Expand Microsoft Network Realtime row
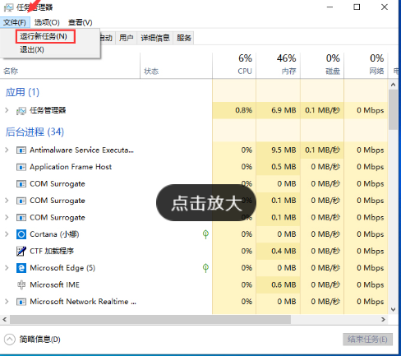This screenshot has height=356, width=401. 7,302
